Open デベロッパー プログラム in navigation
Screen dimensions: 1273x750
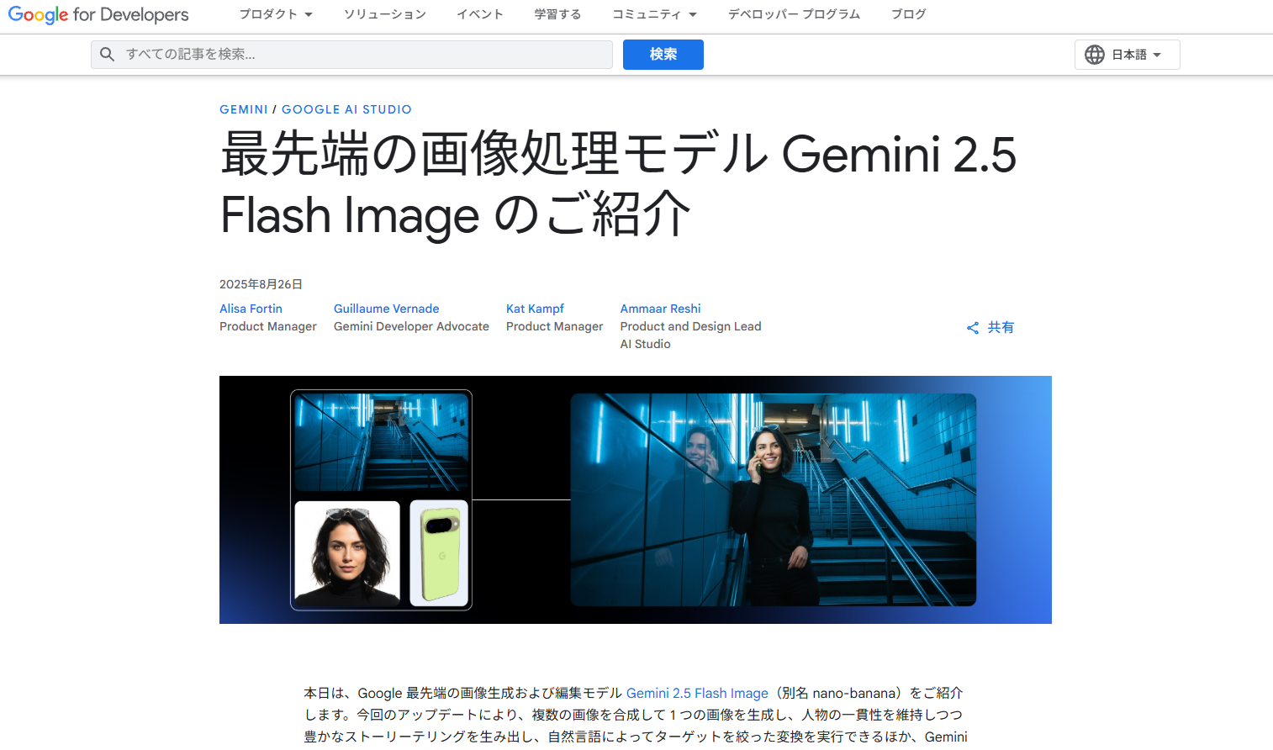pyautogui.click(x=794, y=14)
